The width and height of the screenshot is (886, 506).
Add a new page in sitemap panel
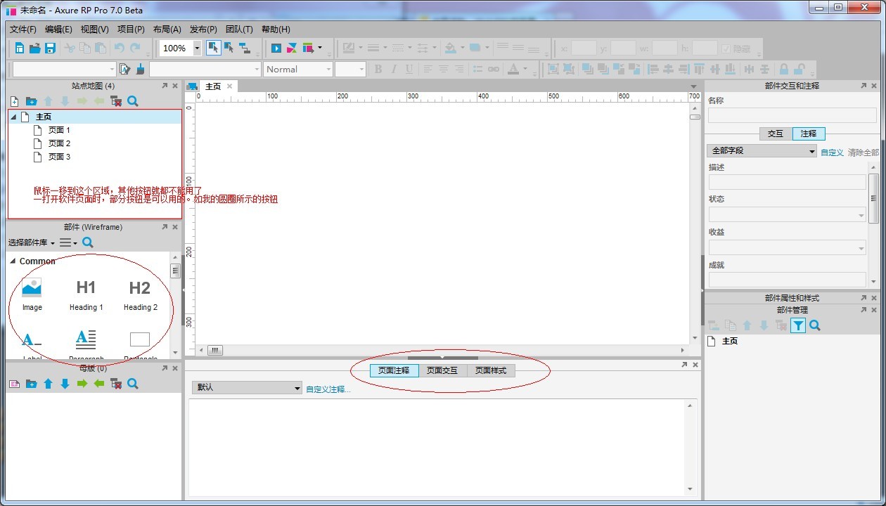tap(14, 101)
